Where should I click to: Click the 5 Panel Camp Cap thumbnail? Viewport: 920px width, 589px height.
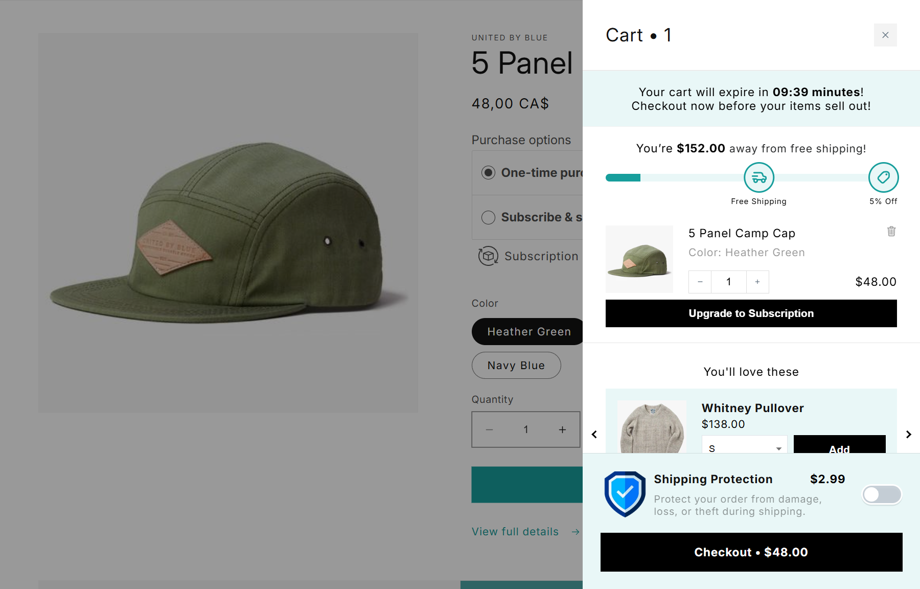(x=639, y=259)
